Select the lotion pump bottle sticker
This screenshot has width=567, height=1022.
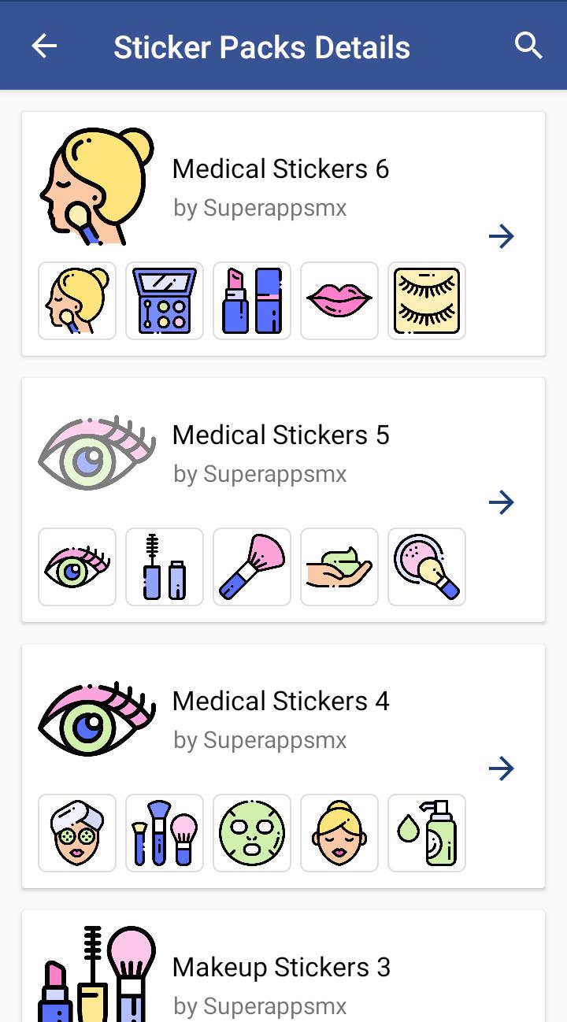(x=427, y=833)
